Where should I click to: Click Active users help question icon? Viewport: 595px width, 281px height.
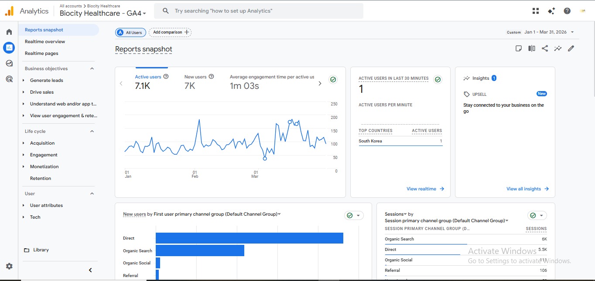[x=166, y=77]
